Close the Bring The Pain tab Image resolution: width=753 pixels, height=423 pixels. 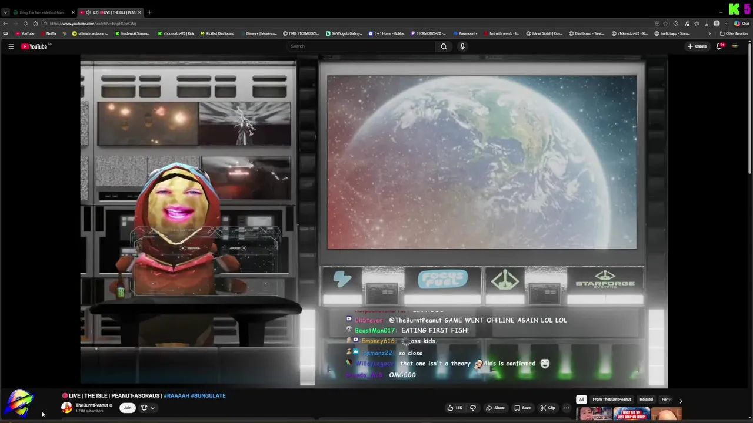(73, 12)
